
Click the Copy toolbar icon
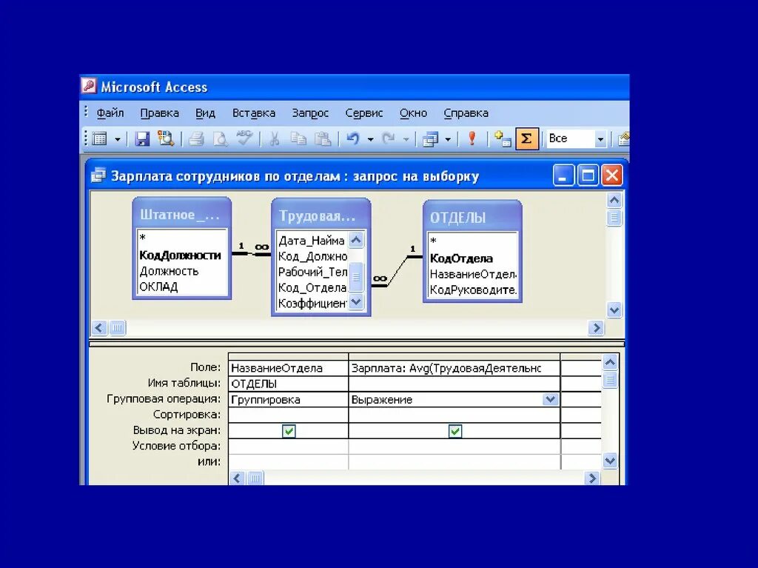pyautogui.click(x=298, y=139)
